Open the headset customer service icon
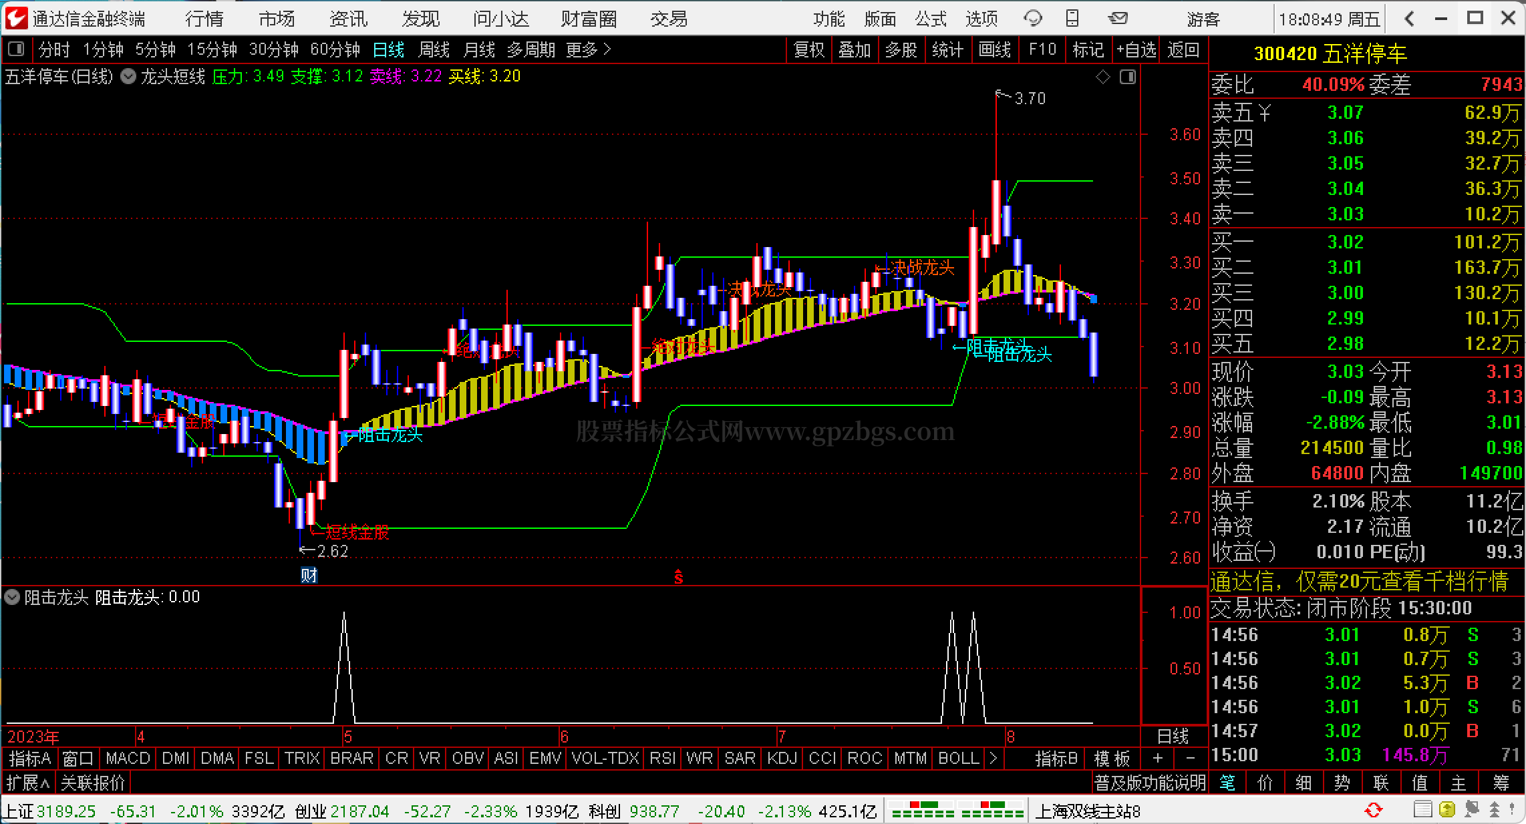Viewport: 1526px width, 824px height. (1033, 18)
